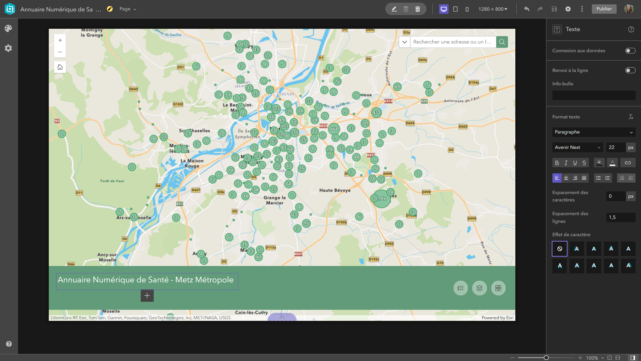Open the legend list widget button
The image size is (641, 361).
461,288
